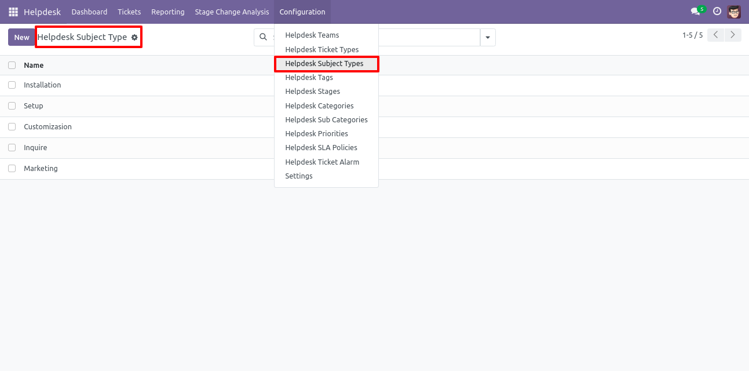This screenshot has width=749, height=371.
Task: Check the Inquire row checkbox
Action: click(x=12, y=148)
